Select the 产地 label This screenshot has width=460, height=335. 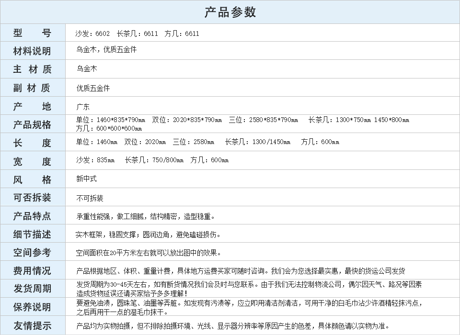(32, 106)
